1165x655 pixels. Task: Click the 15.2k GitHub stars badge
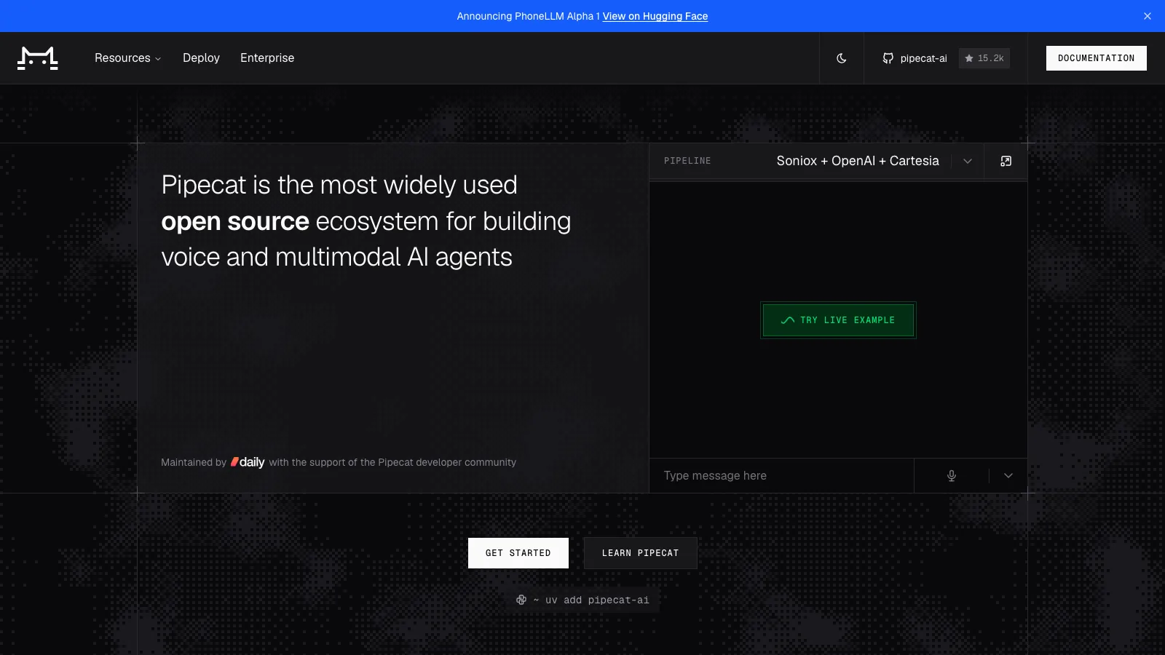[x=984, y=58]
